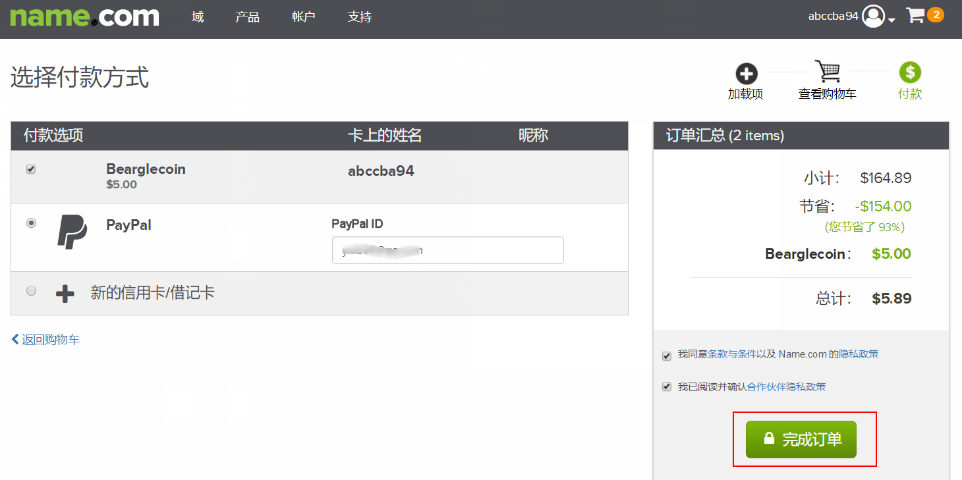Screen dimensions: 962x480
Task: Click the PayPal ID label
Action: pos(357,224)
